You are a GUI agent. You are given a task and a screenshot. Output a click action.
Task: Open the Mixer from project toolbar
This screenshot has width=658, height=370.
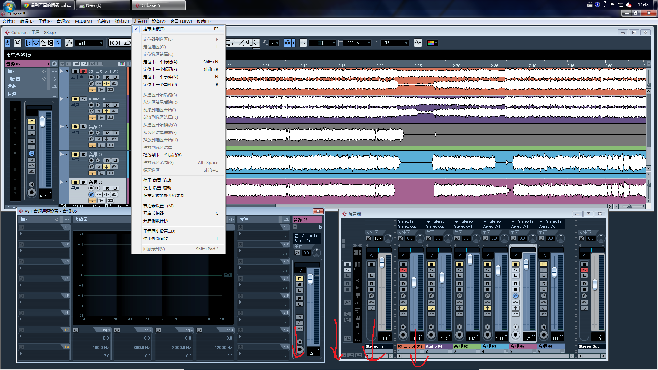pyautogui.click(x=58, y=43)
